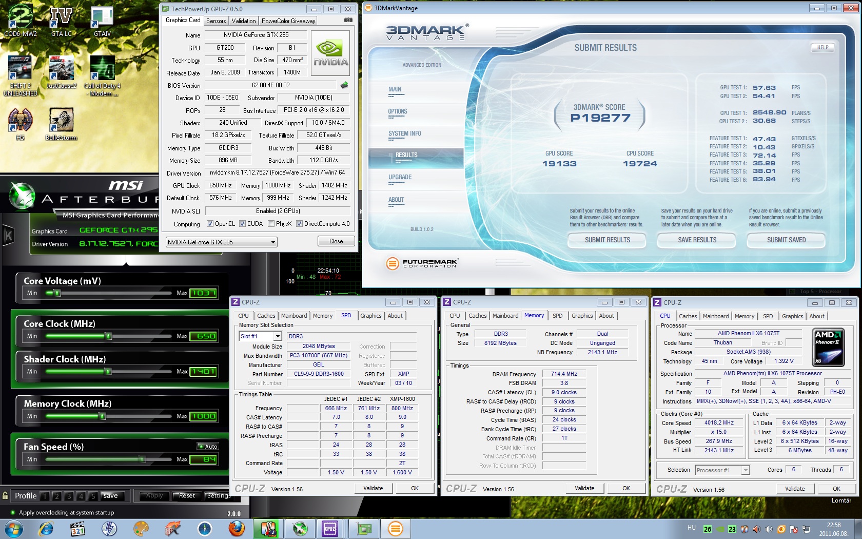This screenshot has width=862, height=539.
Task: Launch Daemon Tools from the taskbar
Action: tap(109, 529)
